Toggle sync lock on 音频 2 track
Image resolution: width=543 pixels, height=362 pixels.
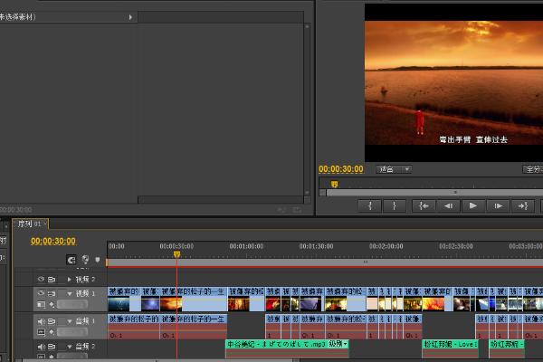(52, 347)
